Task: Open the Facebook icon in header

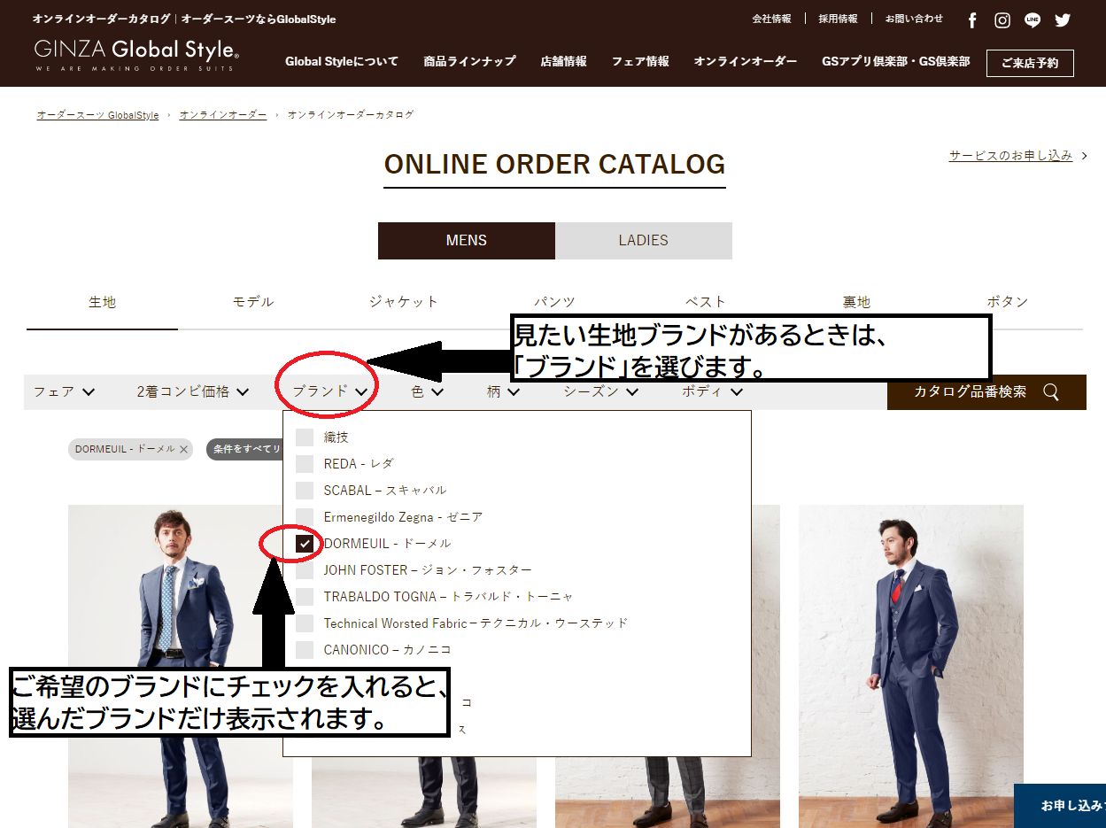Action: [x=972, y=20]
